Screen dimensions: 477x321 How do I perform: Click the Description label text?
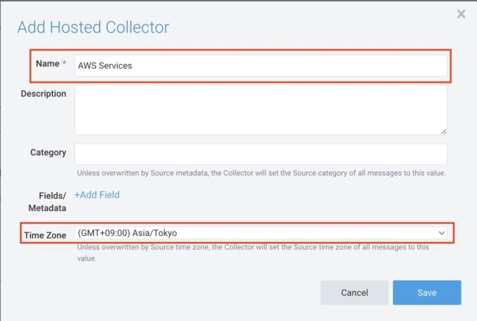[43, 94]
